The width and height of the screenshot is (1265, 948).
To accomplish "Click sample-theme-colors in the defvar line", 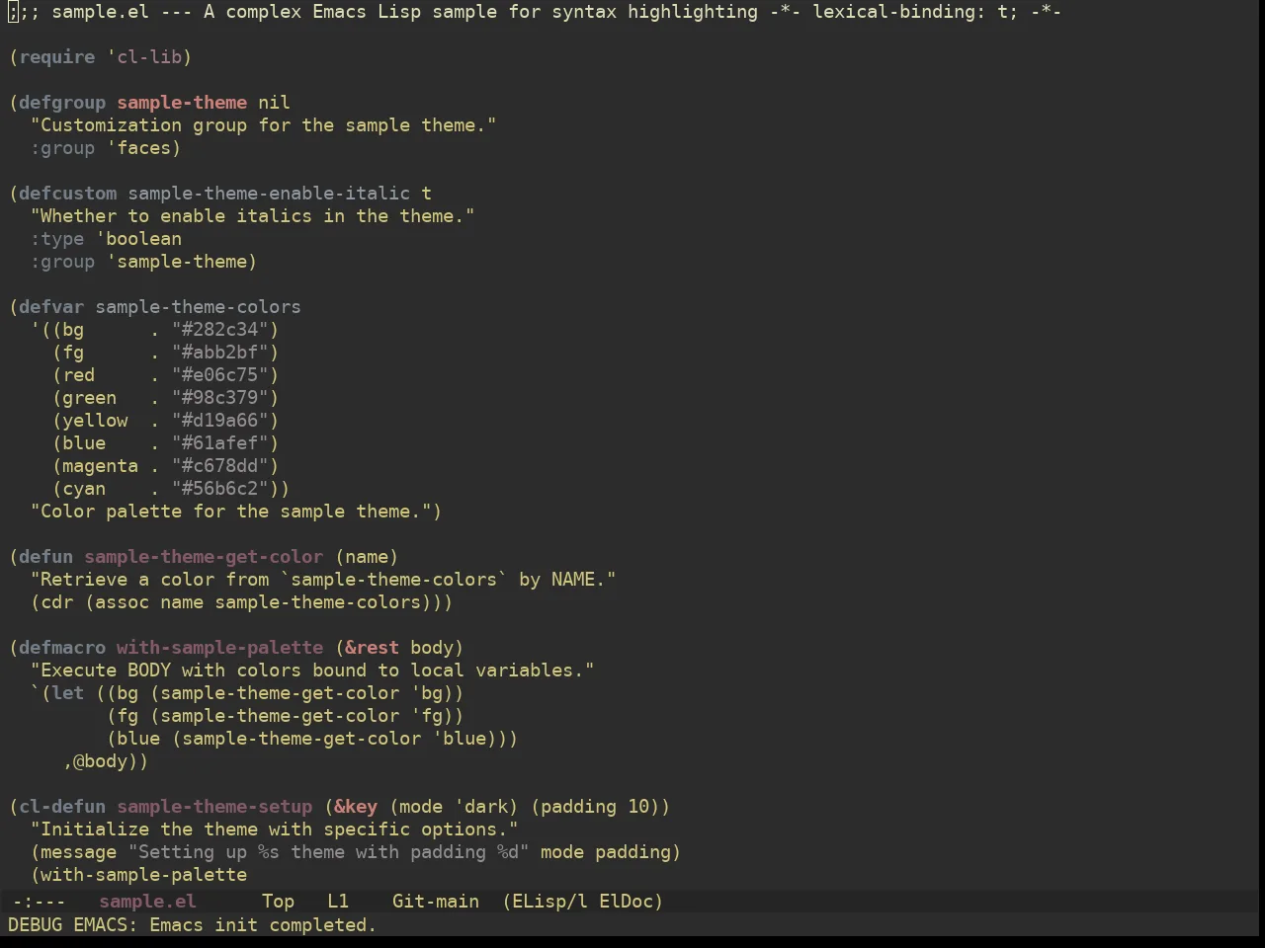I will 198,307.
